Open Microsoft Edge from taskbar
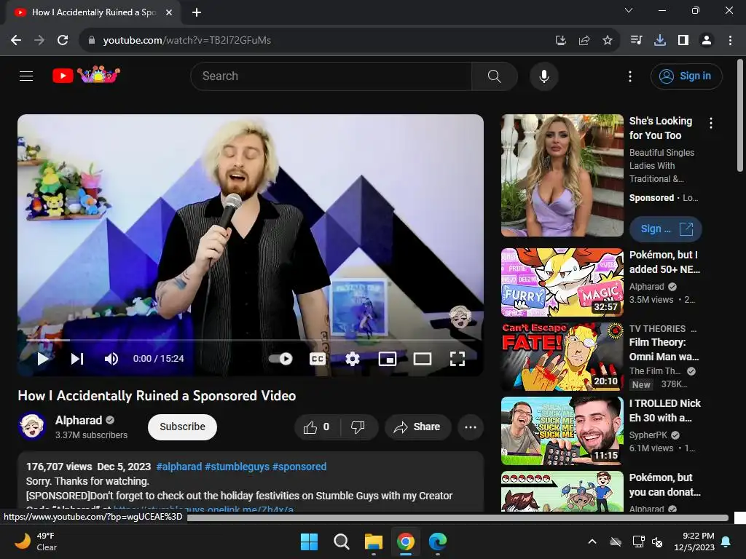The width and height of the screenshot is (746, 559). 438,542
